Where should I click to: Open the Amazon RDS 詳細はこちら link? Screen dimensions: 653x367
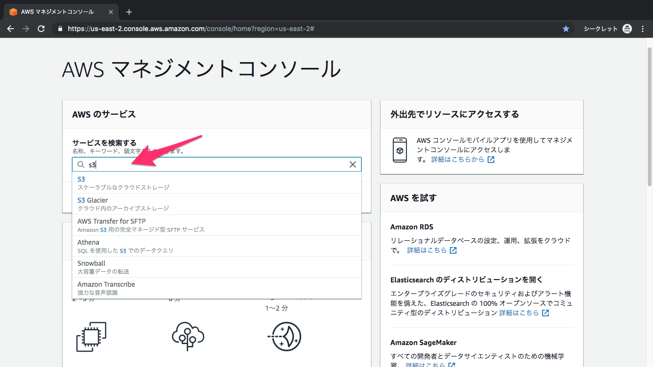coord(427,250)
